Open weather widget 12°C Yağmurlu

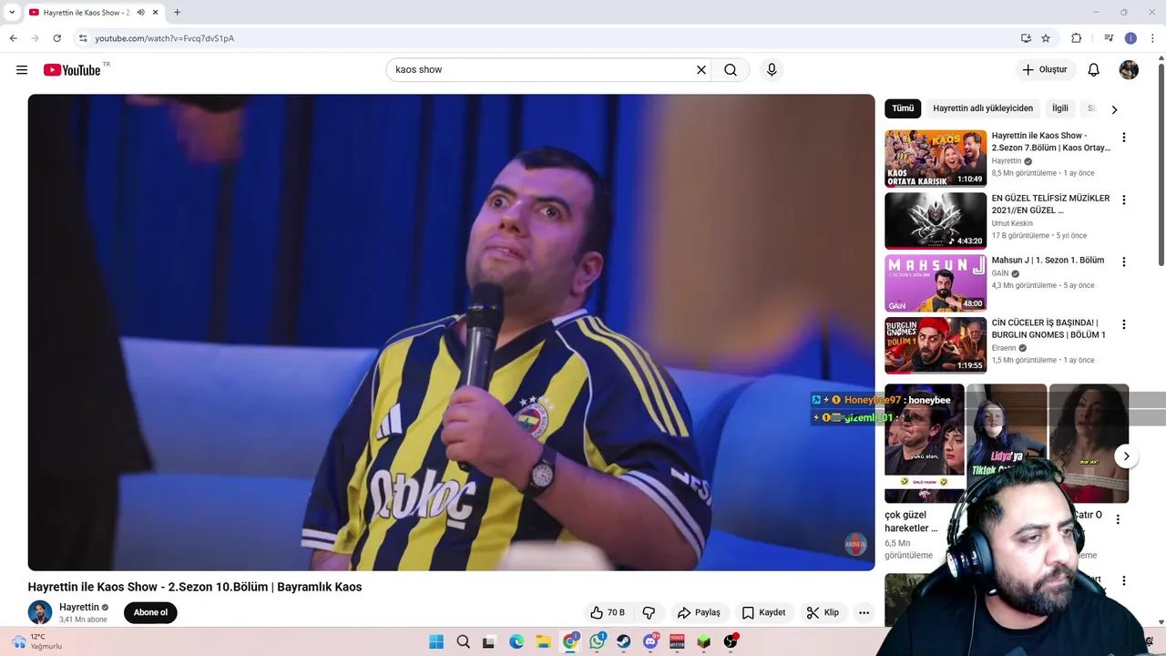click(x=36, y=641)
